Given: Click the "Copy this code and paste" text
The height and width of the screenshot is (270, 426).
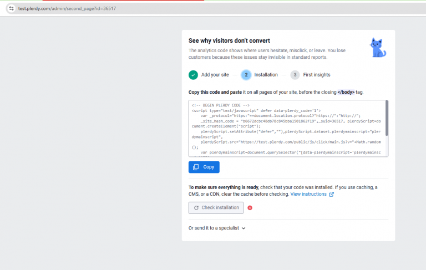Looking at the screenshot, I should coord(215,93).
